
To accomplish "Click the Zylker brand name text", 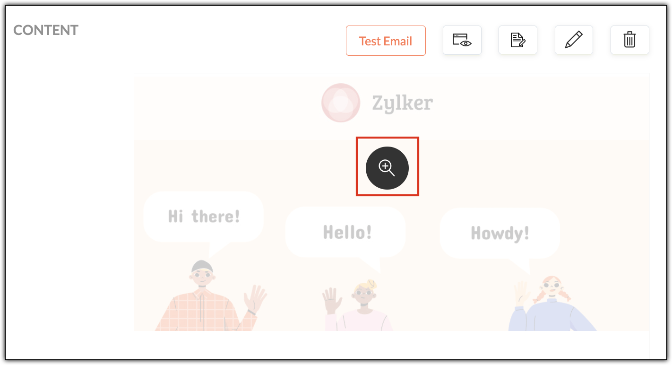I will point(402,103).
